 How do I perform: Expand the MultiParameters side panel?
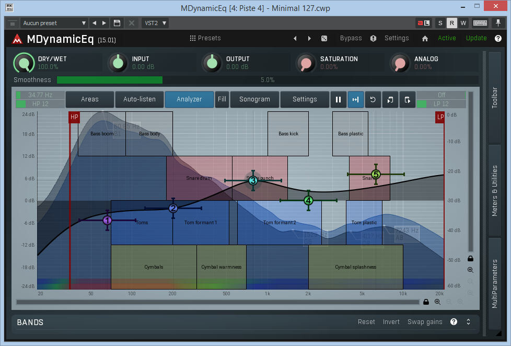point(495,284)
